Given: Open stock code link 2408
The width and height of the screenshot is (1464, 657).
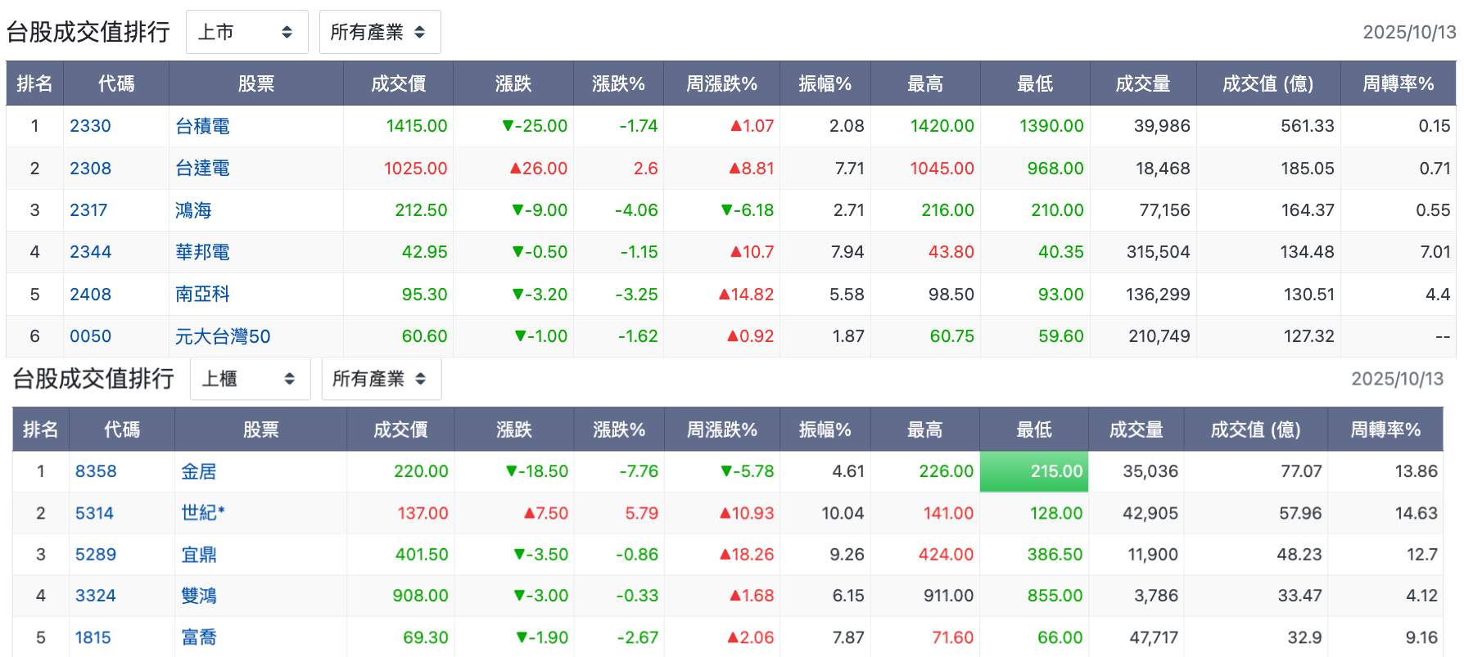Looking at the screenshot, I should (90, 295).
